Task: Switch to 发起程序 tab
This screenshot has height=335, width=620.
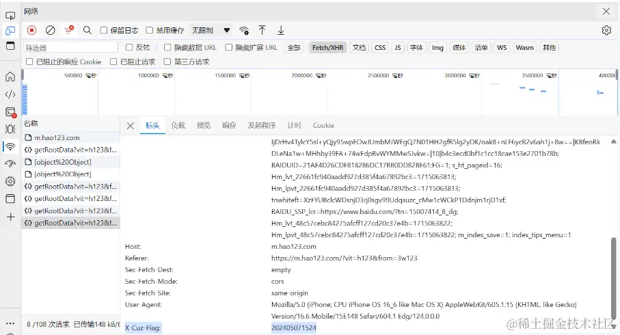Action: (261, 125)
